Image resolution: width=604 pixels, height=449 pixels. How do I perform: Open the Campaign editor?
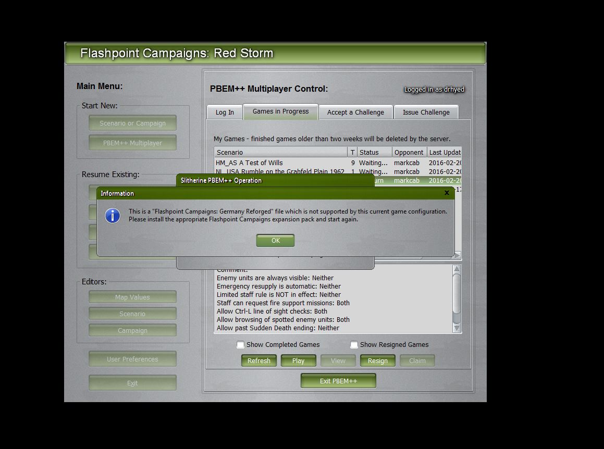(132, 330)
